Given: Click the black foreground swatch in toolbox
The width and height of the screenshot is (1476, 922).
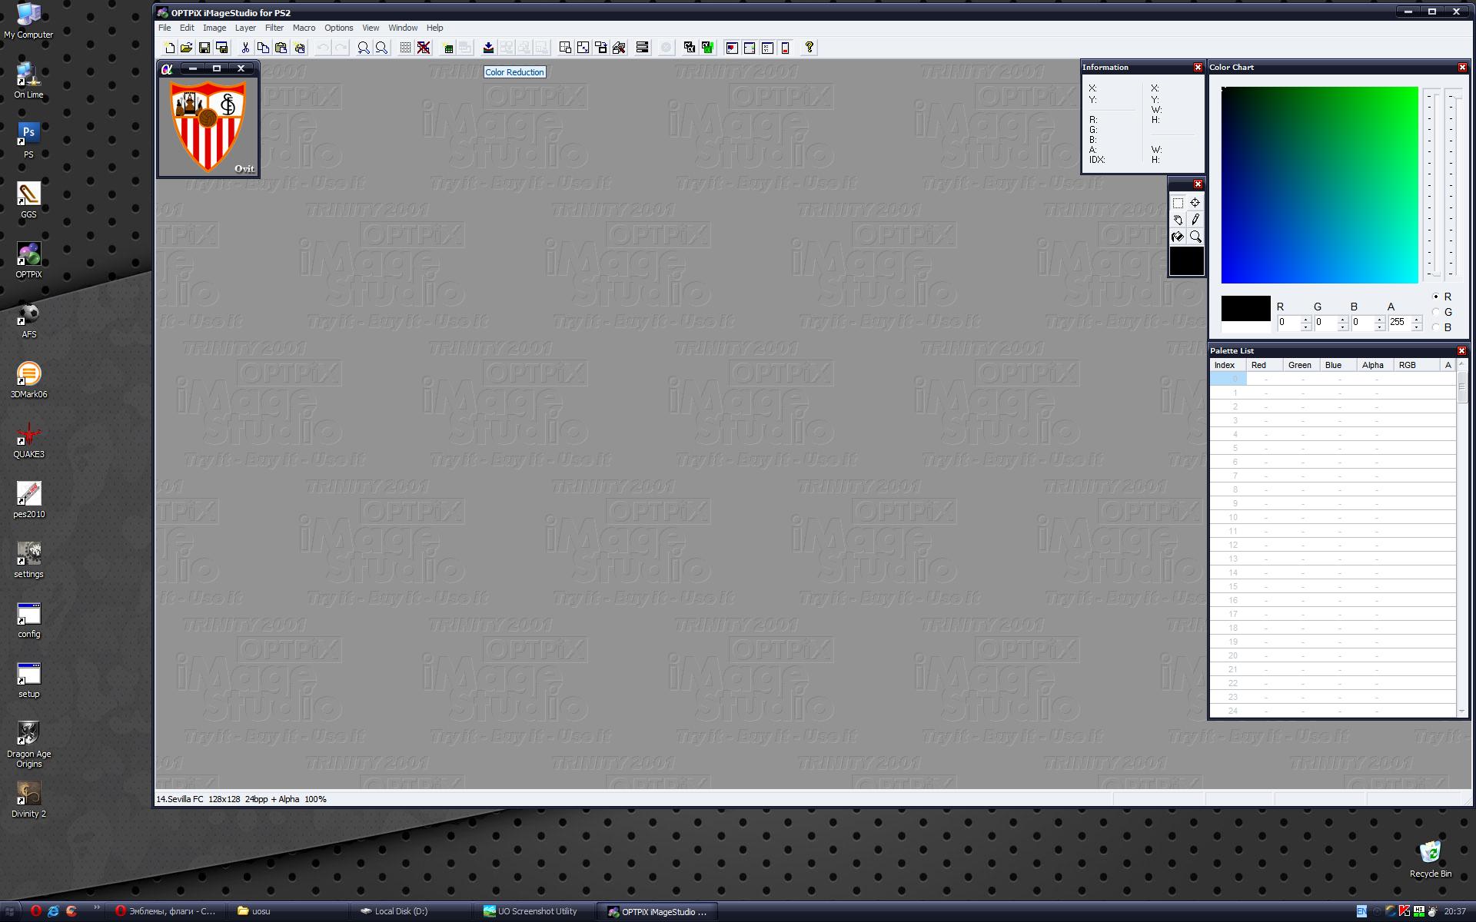Looking at the screenshot, I should [x=1186, y=261].
